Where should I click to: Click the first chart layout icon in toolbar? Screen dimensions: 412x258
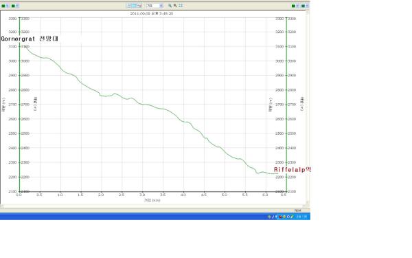click(129, 6)
